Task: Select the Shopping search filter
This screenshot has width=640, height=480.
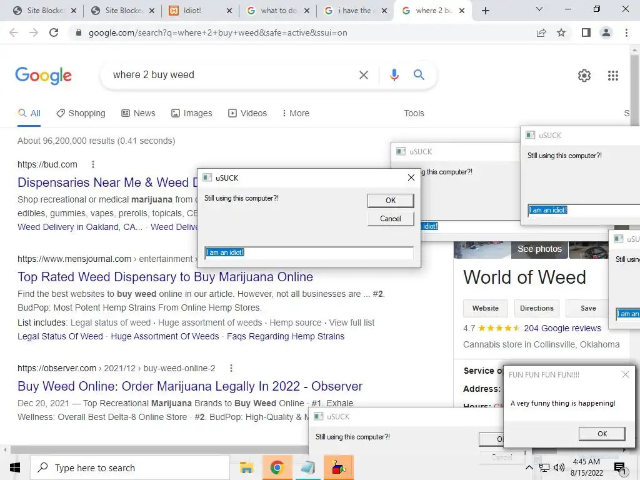Action: click(81, 113)
